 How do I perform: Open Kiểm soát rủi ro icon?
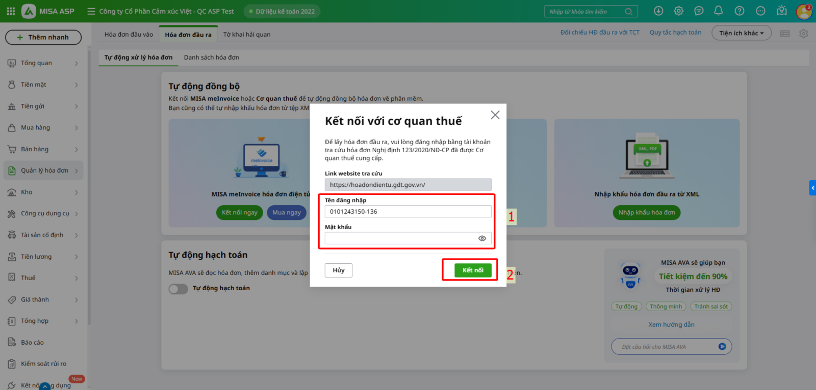pyautogui.click(x=12, y=364)
